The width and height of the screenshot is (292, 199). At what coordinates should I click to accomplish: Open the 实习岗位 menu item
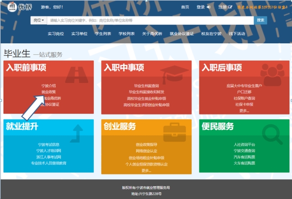click(x=55, y=34)
